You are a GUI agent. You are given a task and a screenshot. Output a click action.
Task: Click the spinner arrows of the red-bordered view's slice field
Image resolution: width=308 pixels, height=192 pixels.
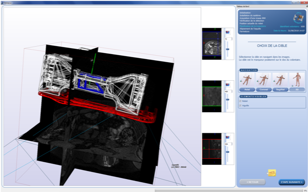[x=232, y=144]
